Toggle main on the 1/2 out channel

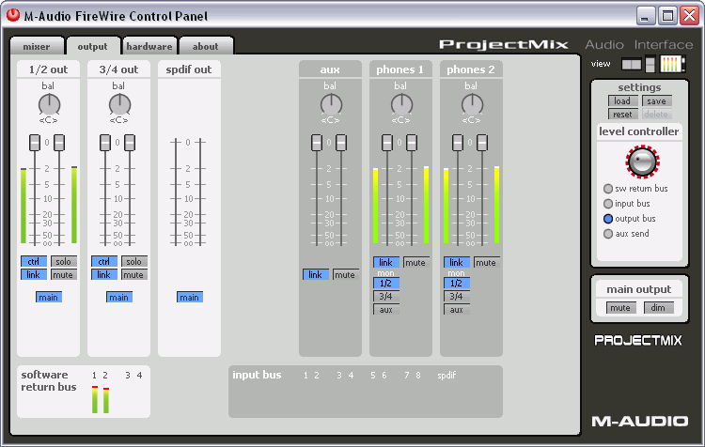(x=49, y=297)
